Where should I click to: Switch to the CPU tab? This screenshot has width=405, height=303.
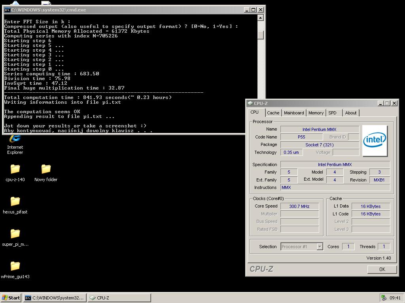pos(254,112)
